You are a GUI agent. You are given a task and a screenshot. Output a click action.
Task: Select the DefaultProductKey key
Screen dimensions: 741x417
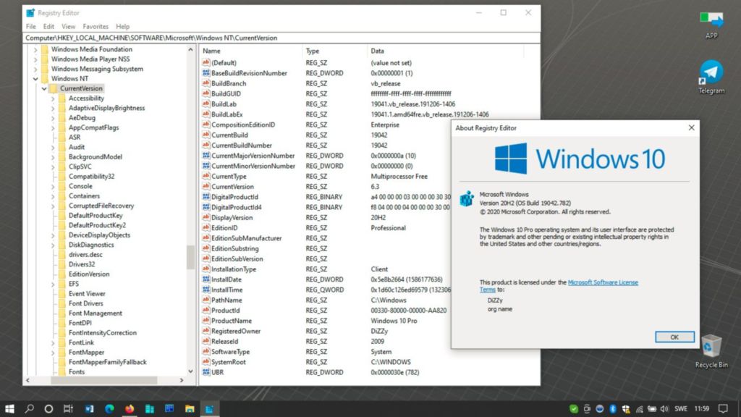pos(96,216)
